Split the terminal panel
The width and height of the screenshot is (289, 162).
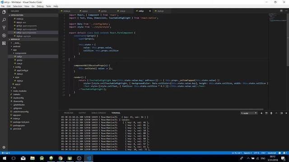click(x=266, y=113)
